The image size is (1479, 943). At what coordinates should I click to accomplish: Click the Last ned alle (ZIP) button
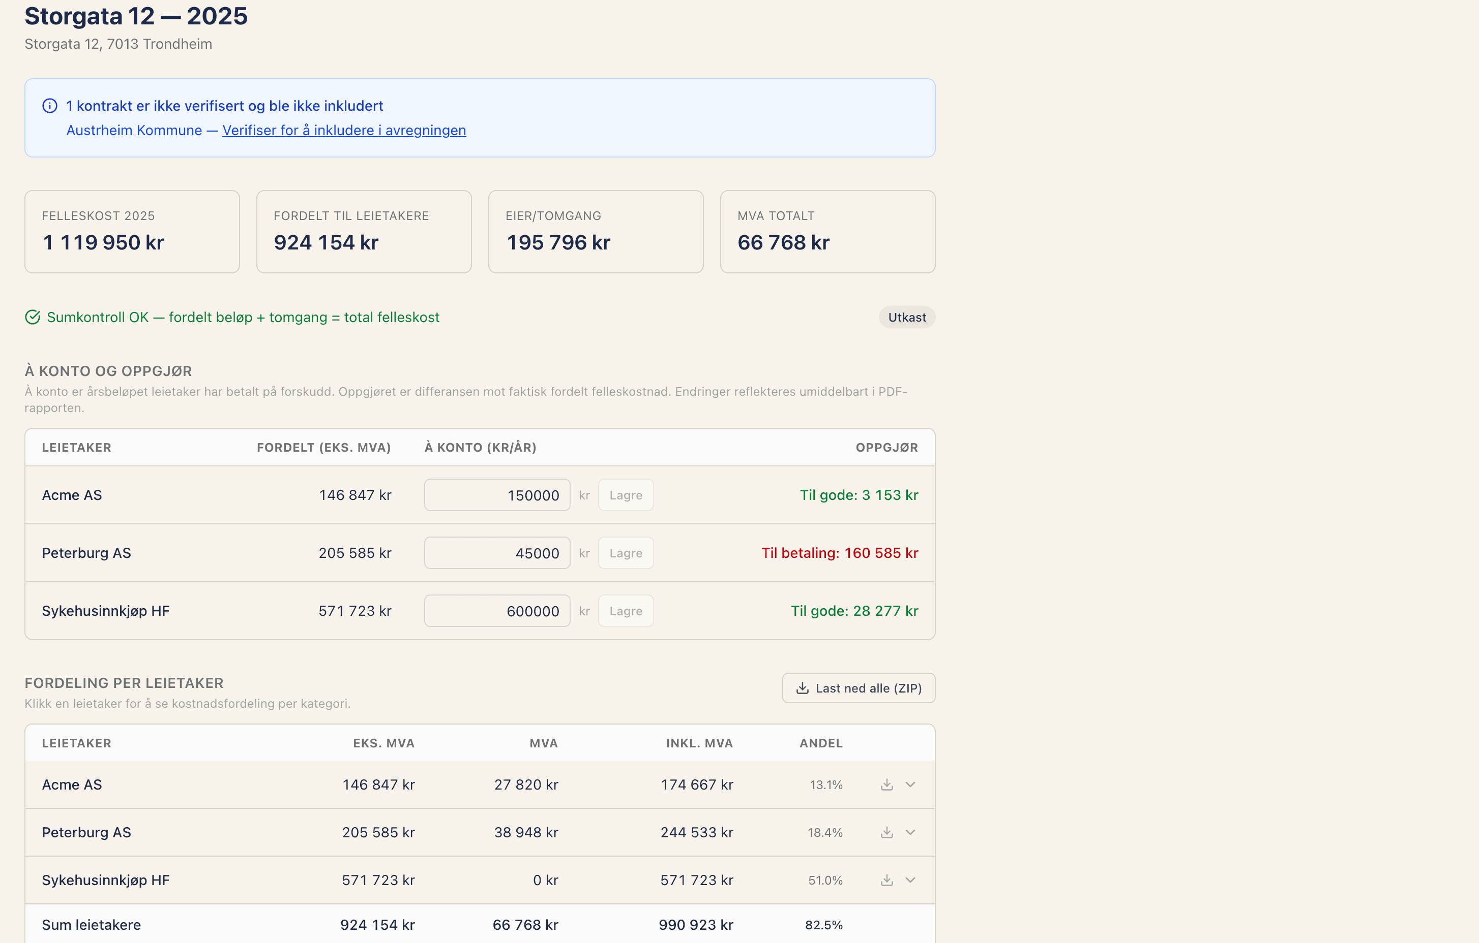[x=859, y=688]
